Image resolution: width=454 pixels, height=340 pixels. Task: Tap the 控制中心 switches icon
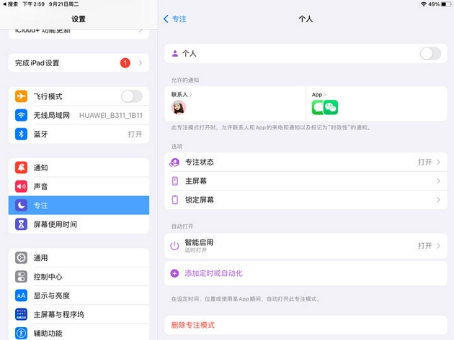(x=21, y=277)
